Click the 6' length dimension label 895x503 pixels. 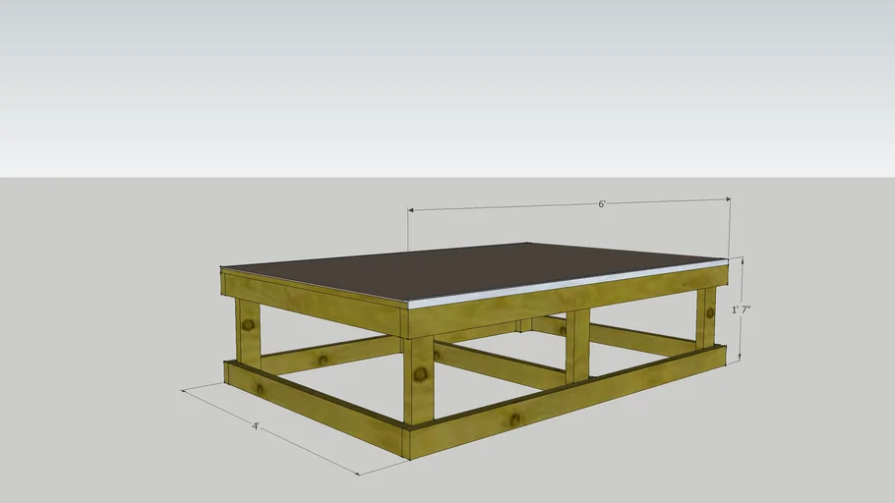[602, 204]
